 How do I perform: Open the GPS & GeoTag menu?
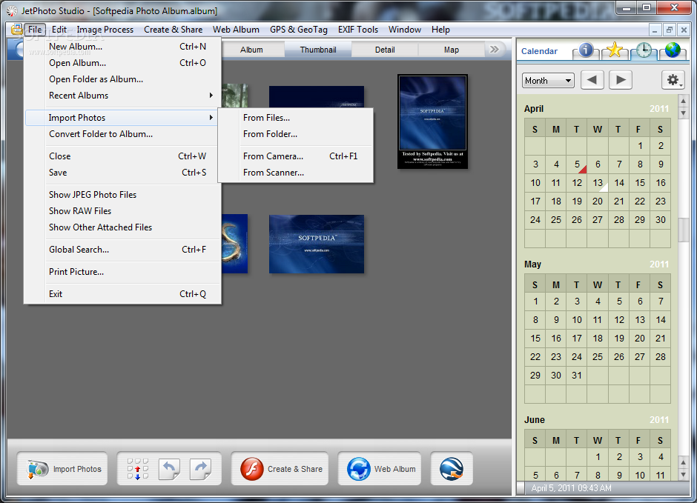(x=298, y=30)
